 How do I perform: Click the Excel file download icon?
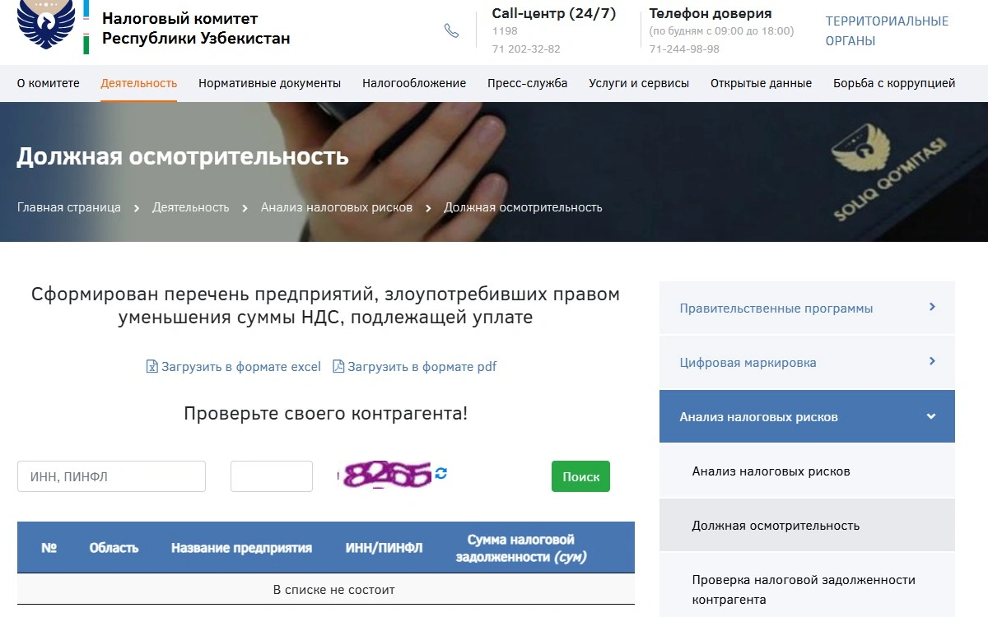click(x=151, y=367)
